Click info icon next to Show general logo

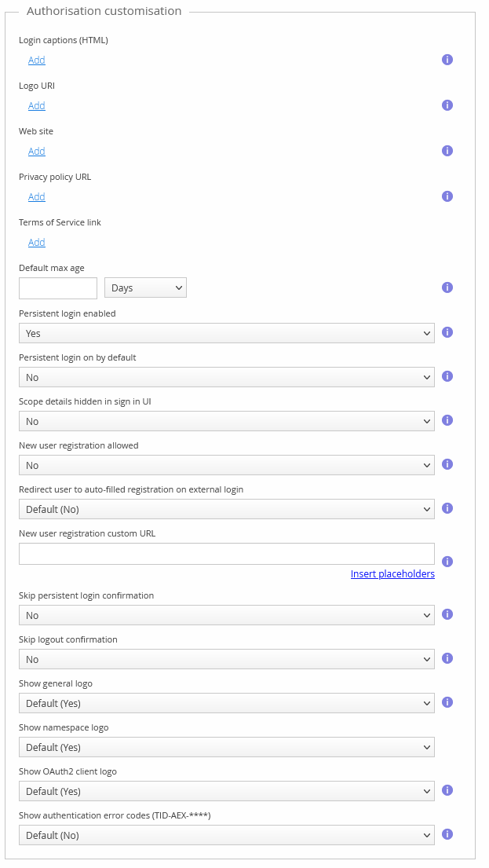pos(447,702)
